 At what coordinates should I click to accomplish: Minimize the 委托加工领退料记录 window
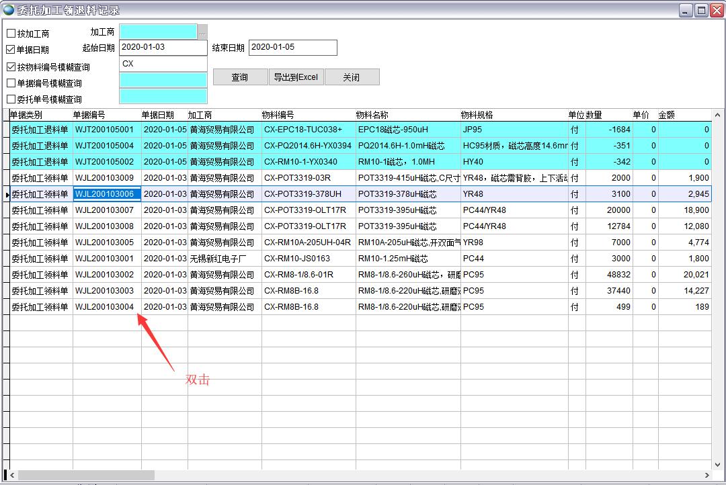tap(686, 10)
